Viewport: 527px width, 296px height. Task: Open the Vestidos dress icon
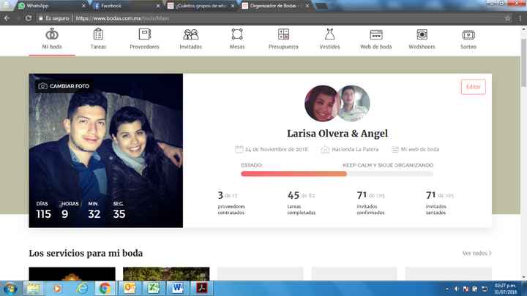(329, 35)
